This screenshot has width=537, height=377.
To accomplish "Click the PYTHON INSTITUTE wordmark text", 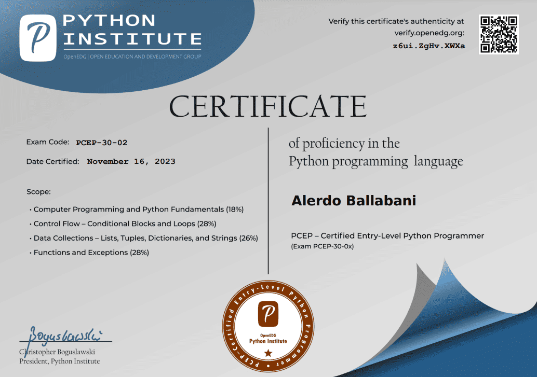I will coord(132,30).
